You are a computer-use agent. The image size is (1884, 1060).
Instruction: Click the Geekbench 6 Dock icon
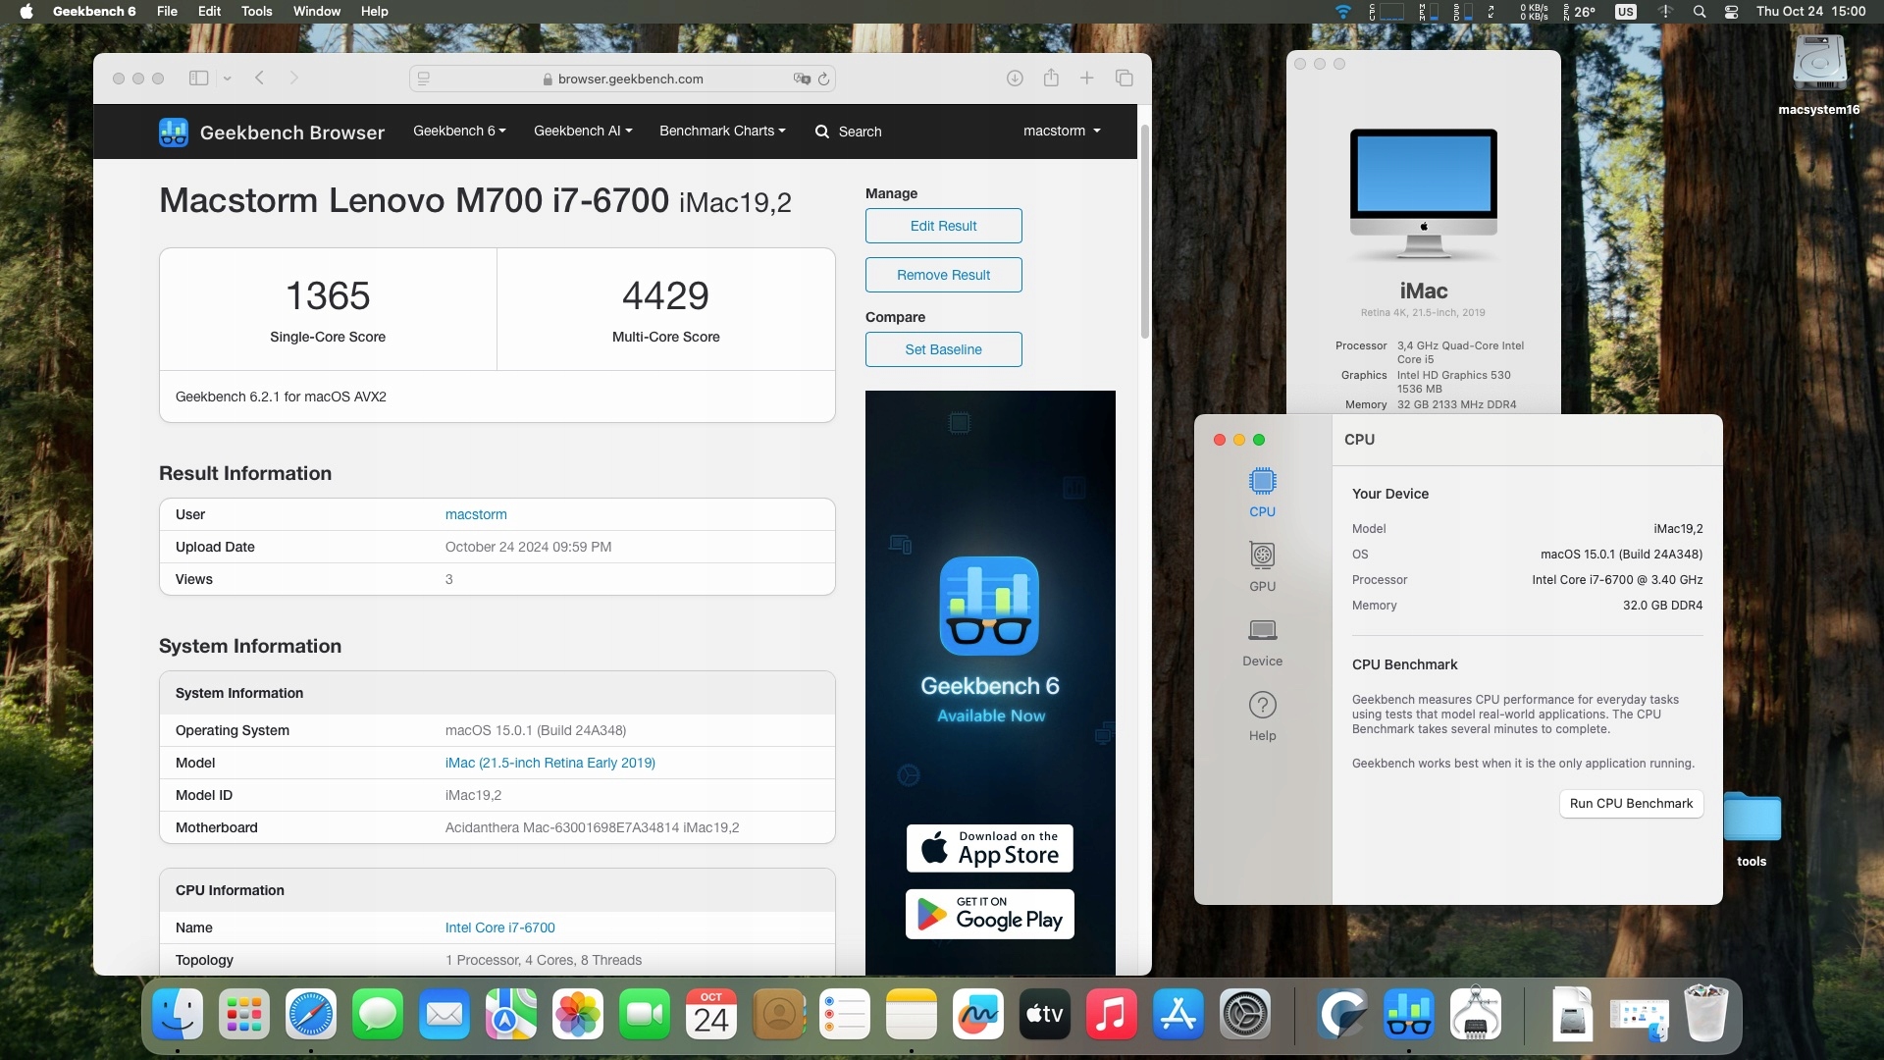pyautogui.click(x=1409, y=1014)
